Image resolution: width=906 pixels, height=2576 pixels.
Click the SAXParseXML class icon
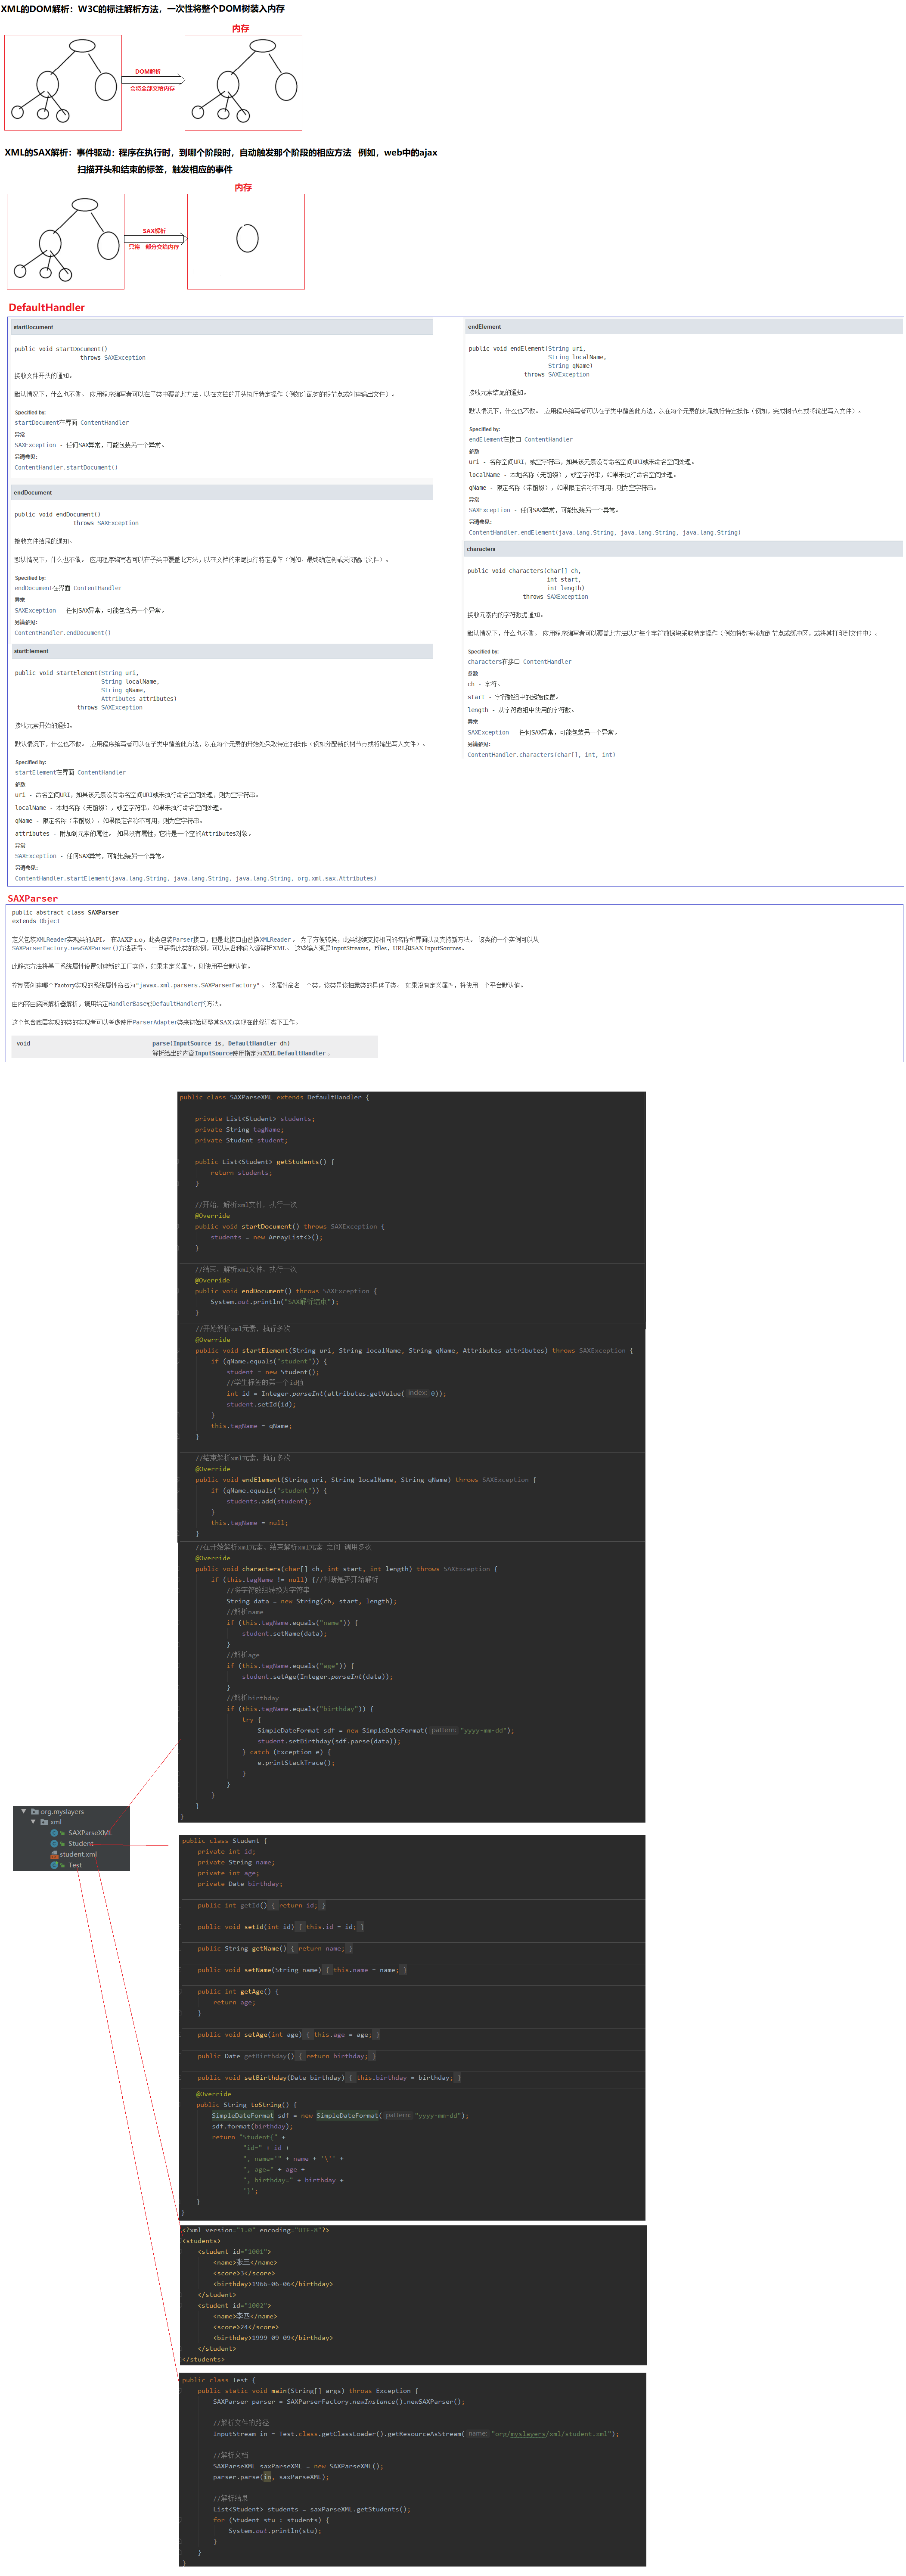coord(54,1833)
